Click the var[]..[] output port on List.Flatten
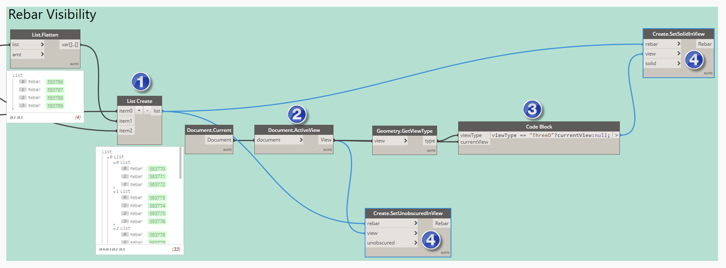726x268 pixels. [x=69, y=45]
